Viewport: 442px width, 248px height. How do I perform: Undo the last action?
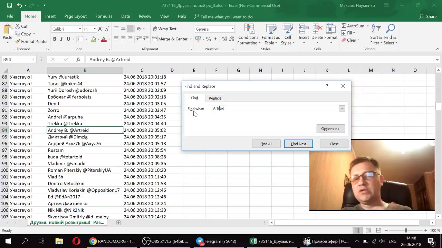coord(20,6)
